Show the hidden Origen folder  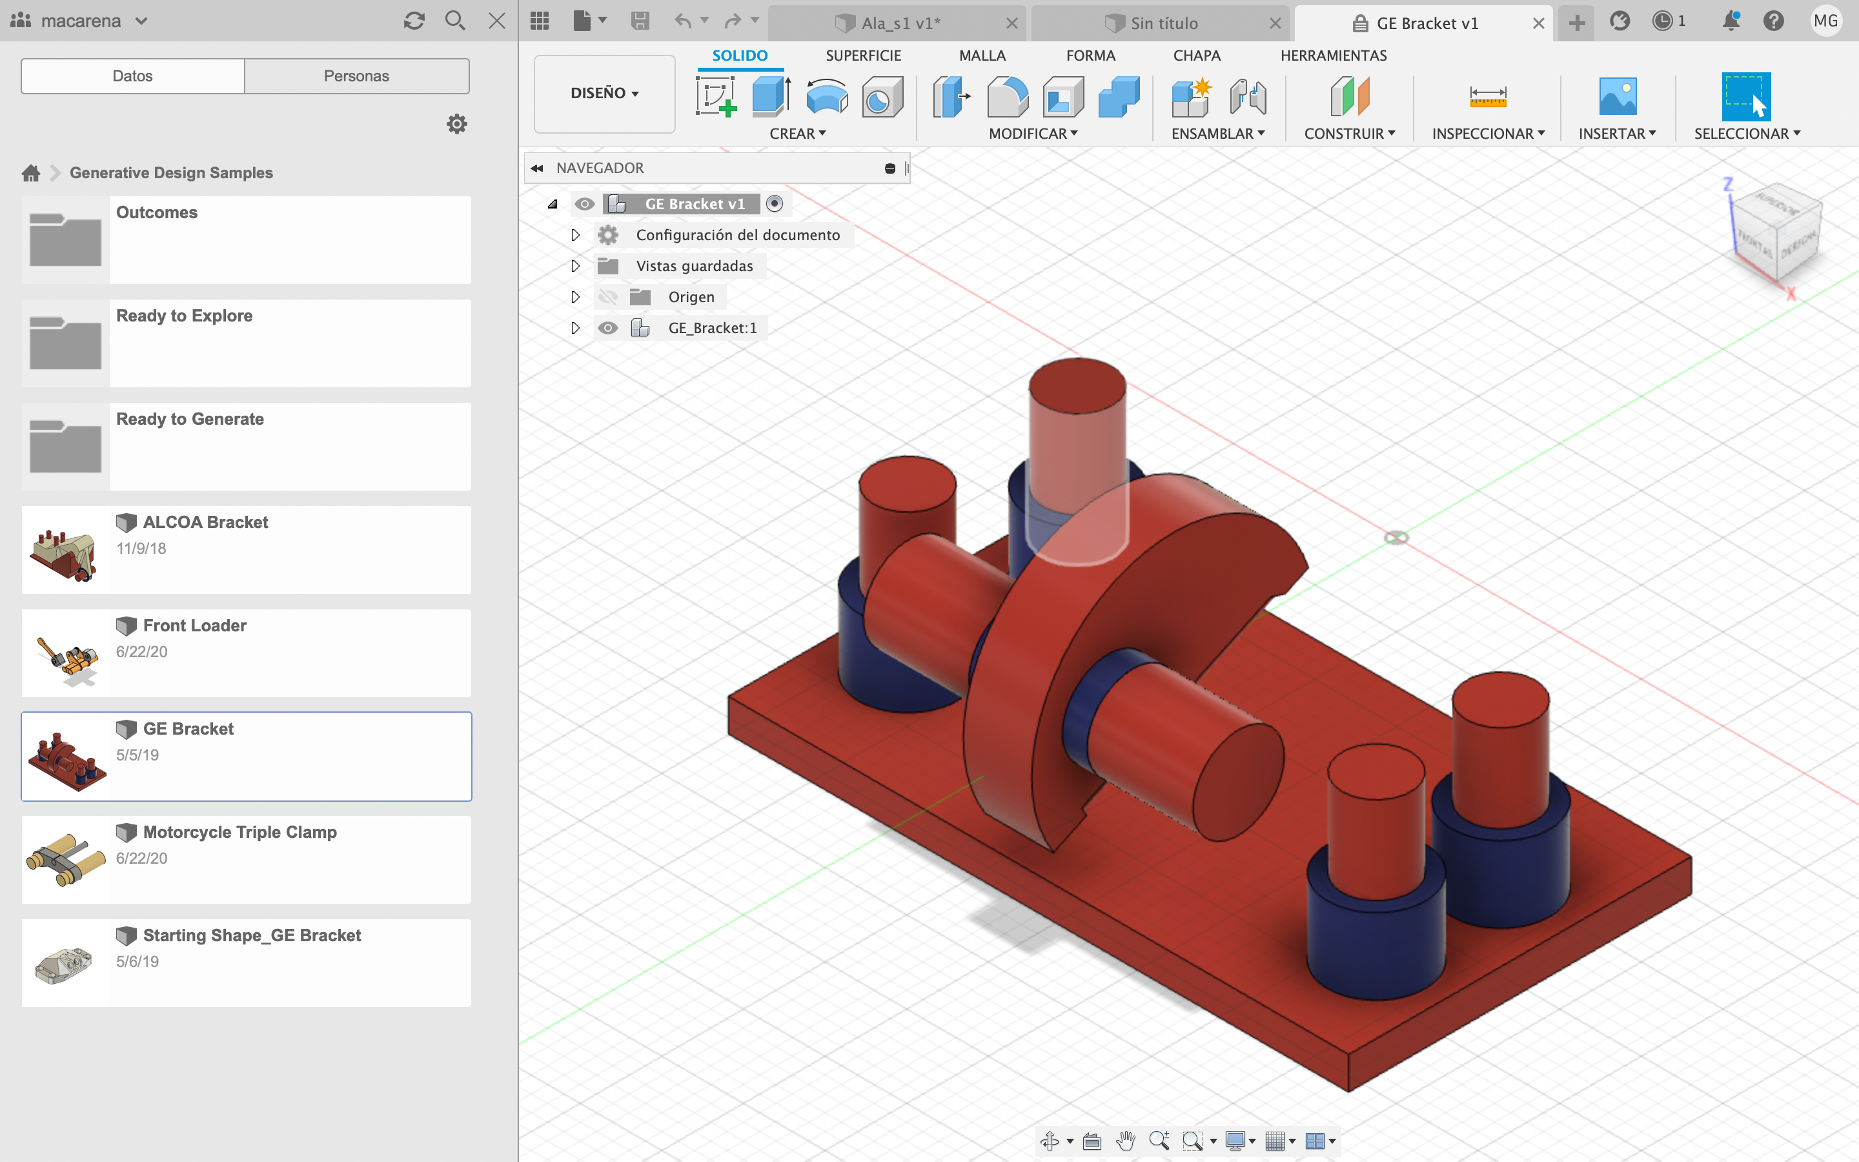coord(607,298)
